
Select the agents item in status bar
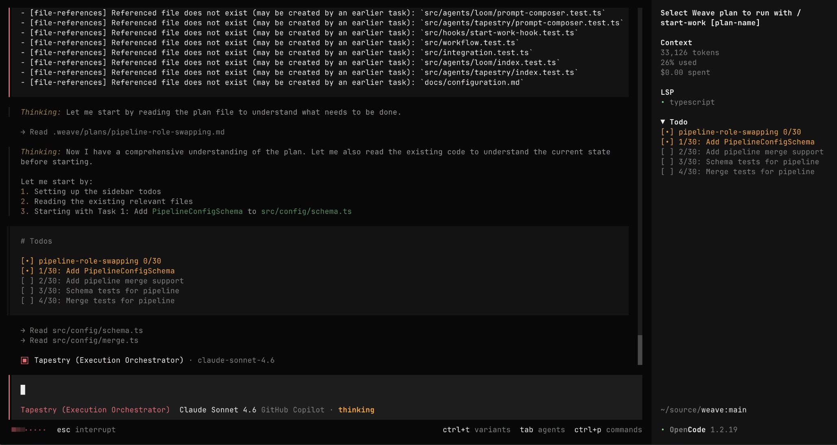point(542,430)
